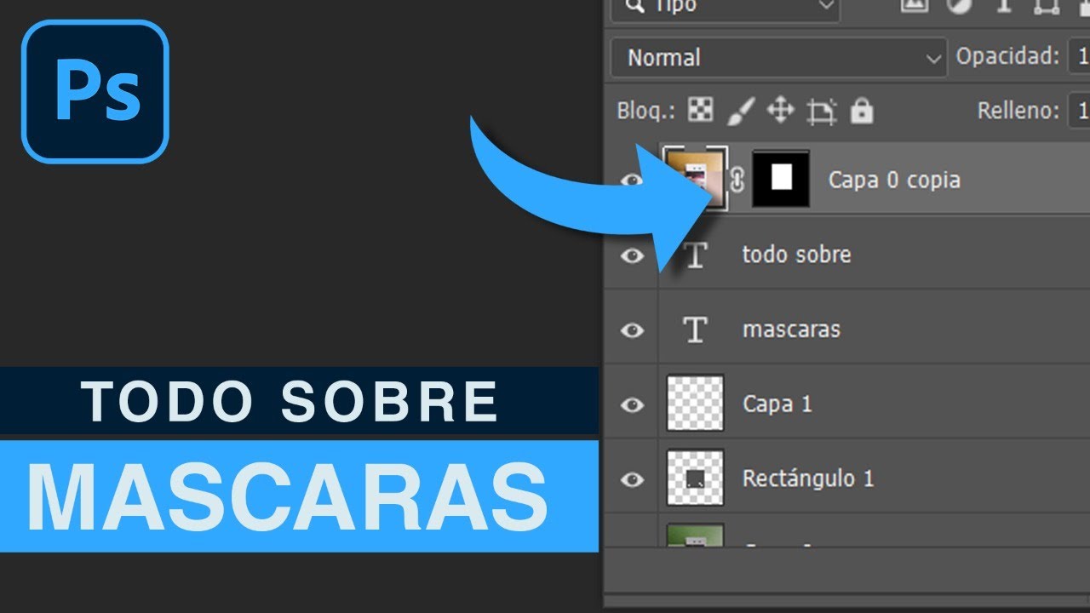Click the Relleno value field
Viewport: 1090px width, 613px height.
click(1078, 110)
